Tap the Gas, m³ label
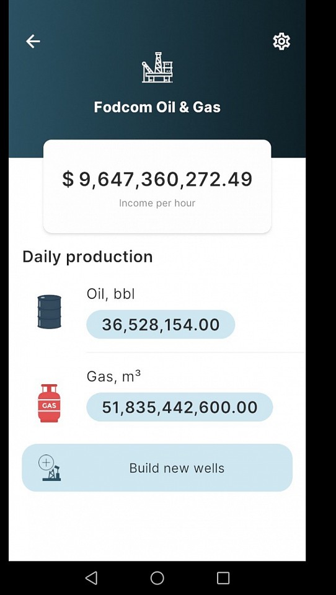 [113, 376]
